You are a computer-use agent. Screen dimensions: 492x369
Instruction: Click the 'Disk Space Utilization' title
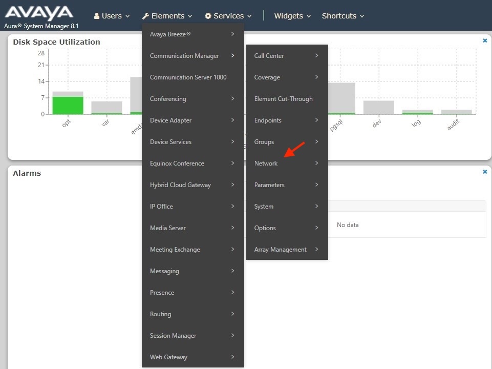click(x=56, y=42)
